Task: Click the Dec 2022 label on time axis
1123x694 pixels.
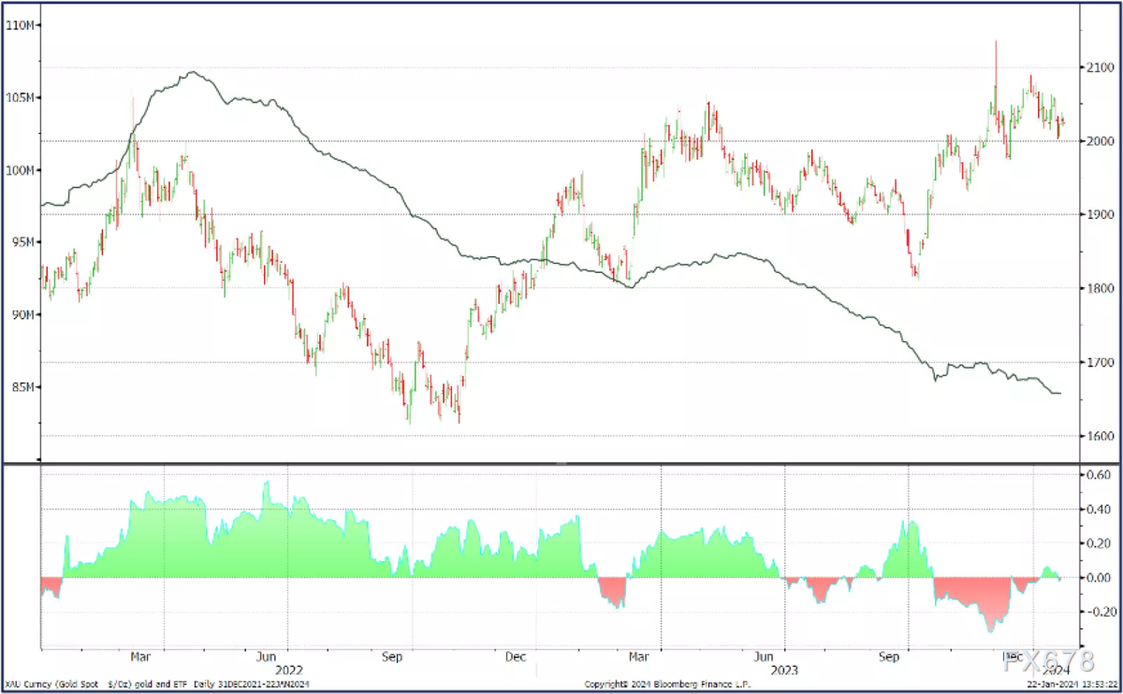Action: click(516, 658)
